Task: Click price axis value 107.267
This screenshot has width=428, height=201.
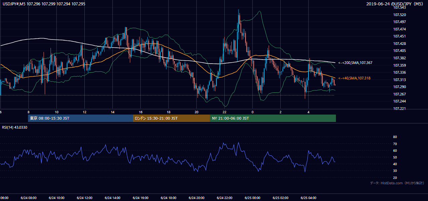Action: tap(399, 94)
